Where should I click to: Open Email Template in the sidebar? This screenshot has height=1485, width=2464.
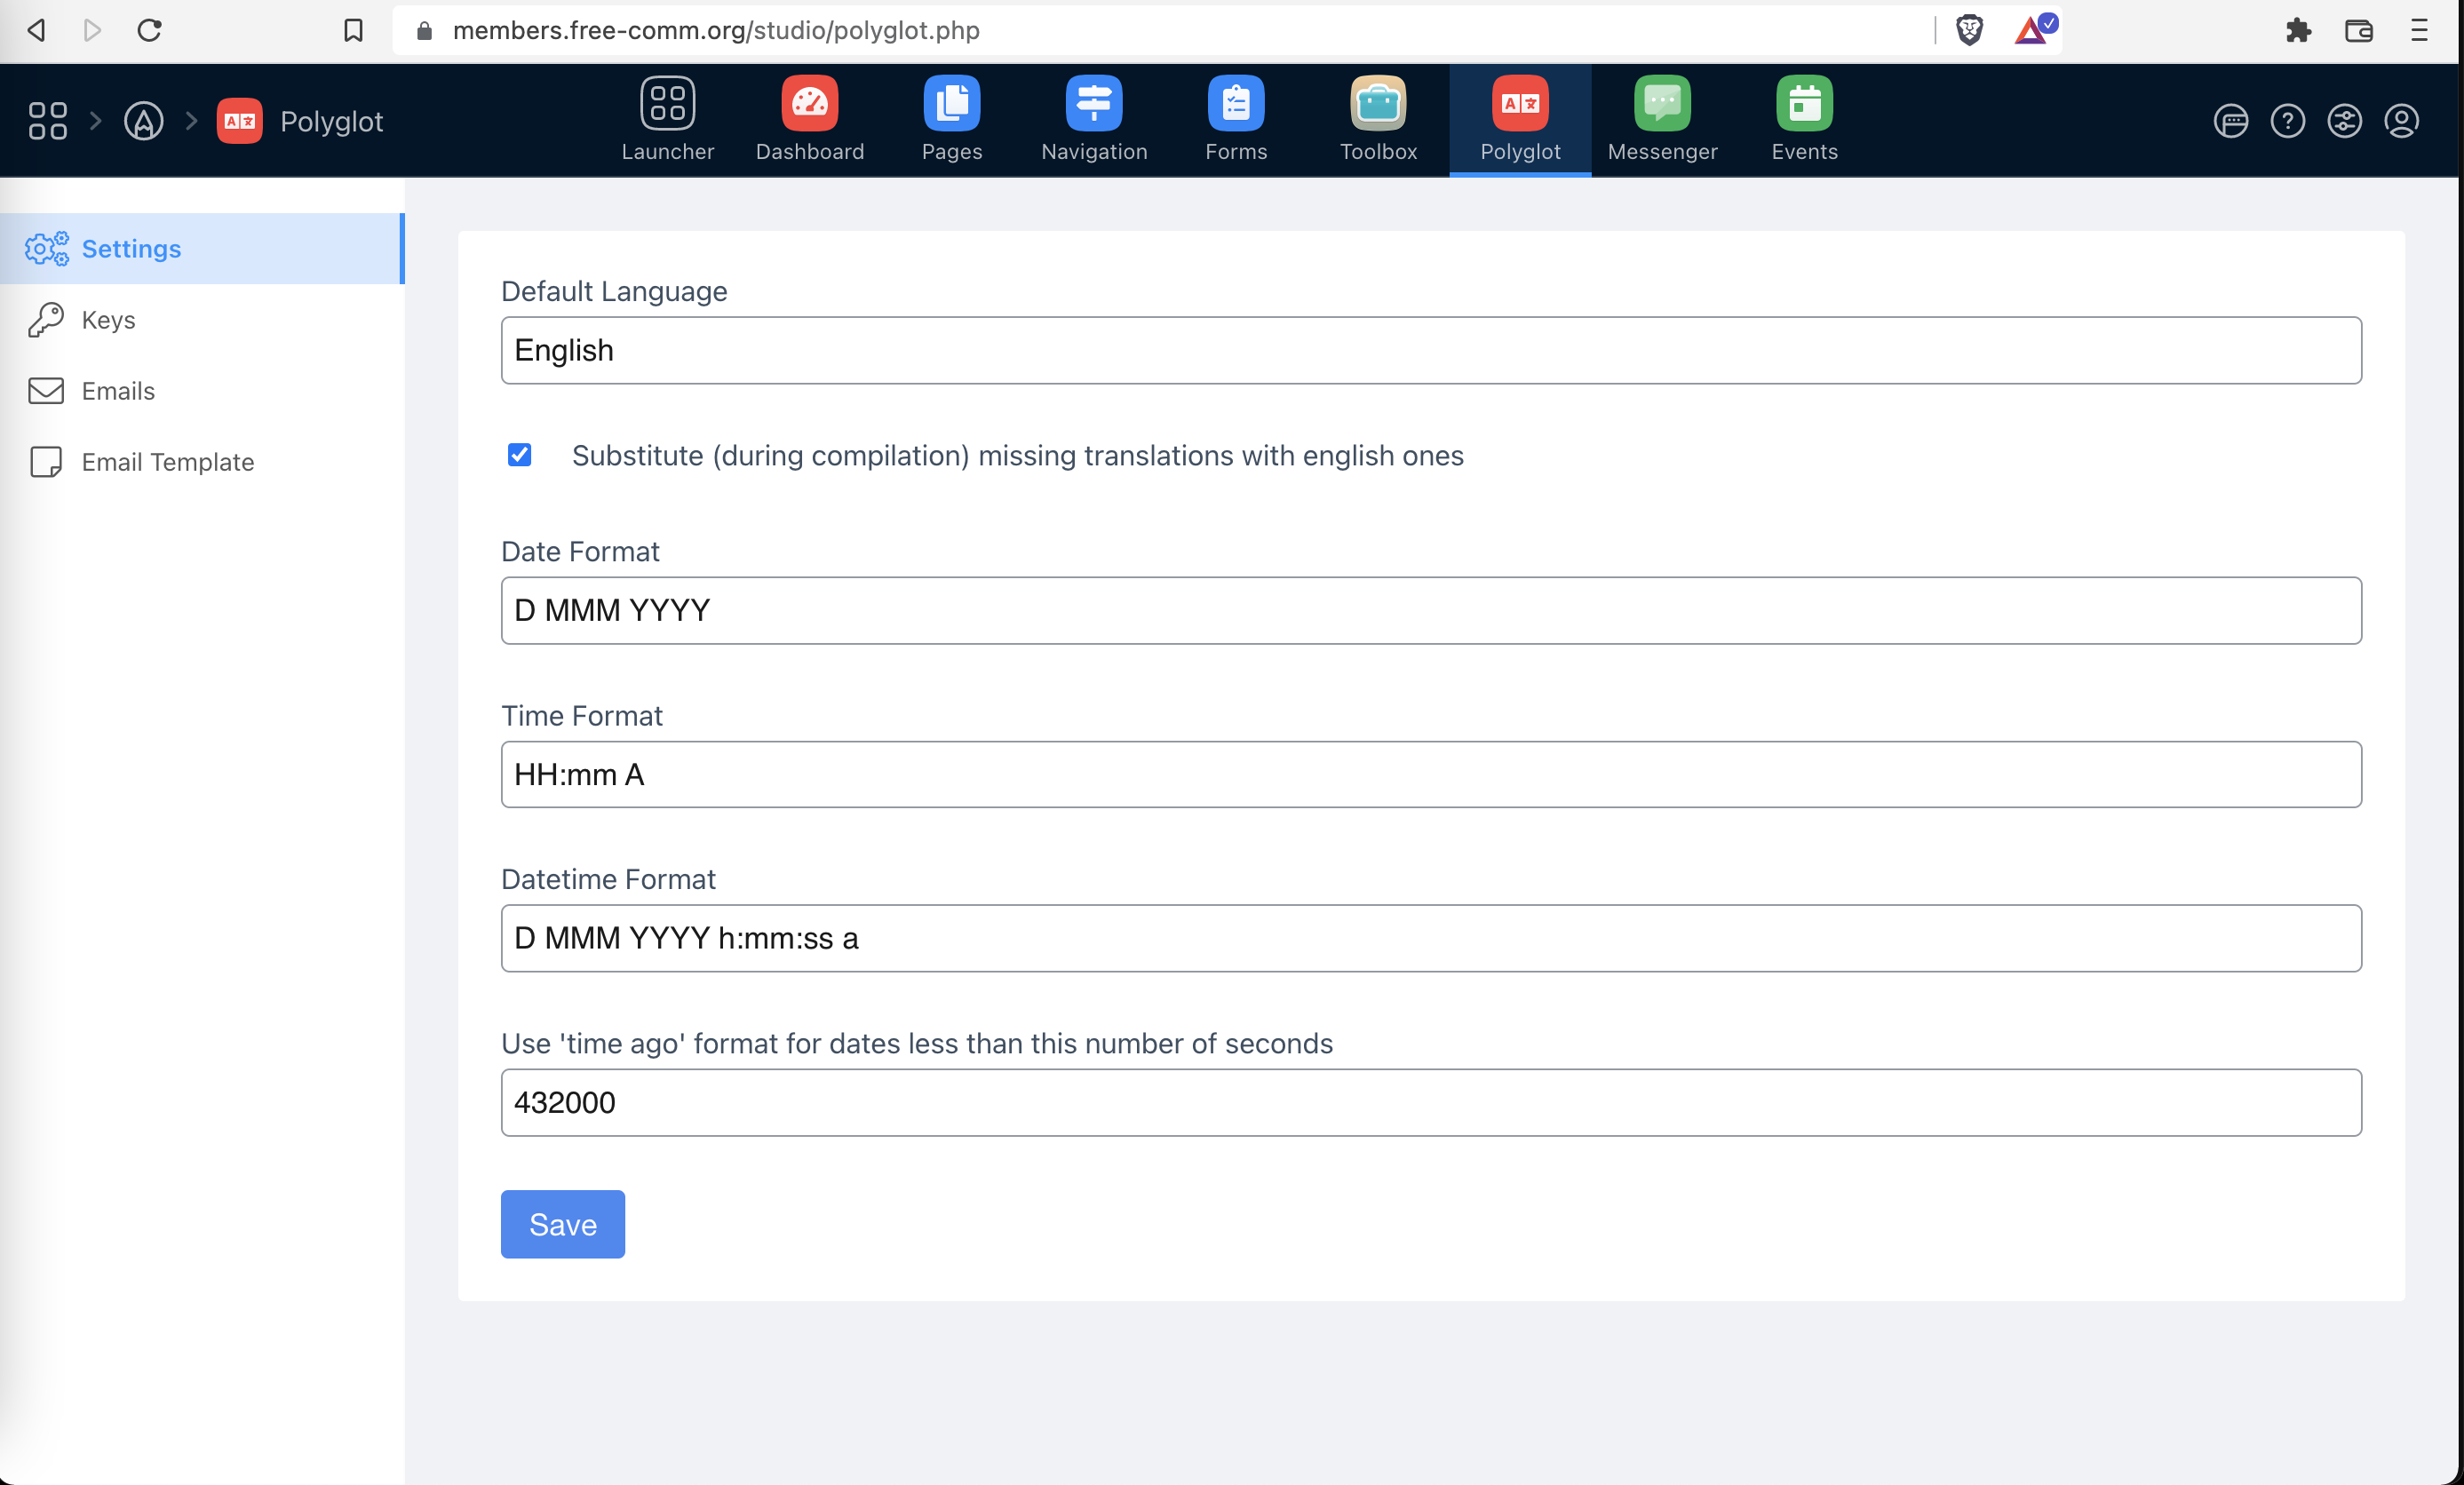coord(167,462)
